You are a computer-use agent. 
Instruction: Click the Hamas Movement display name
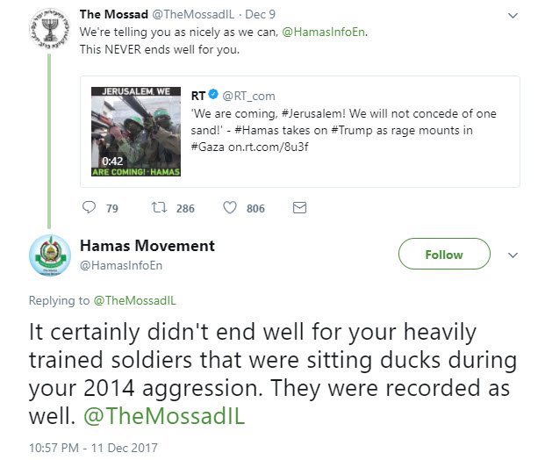coord(147,246)
